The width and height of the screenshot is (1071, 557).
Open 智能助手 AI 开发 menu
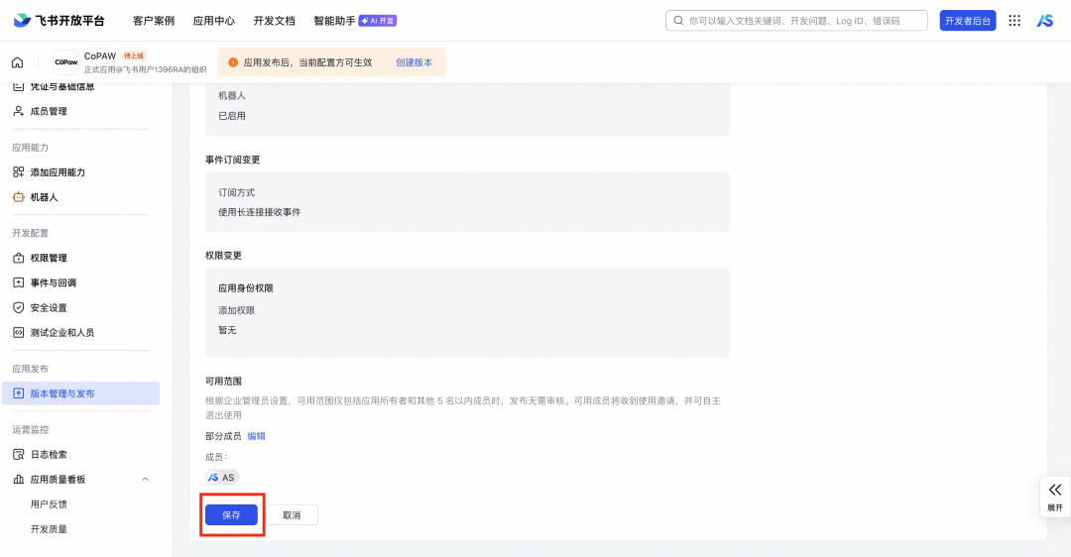coord(355,20)
